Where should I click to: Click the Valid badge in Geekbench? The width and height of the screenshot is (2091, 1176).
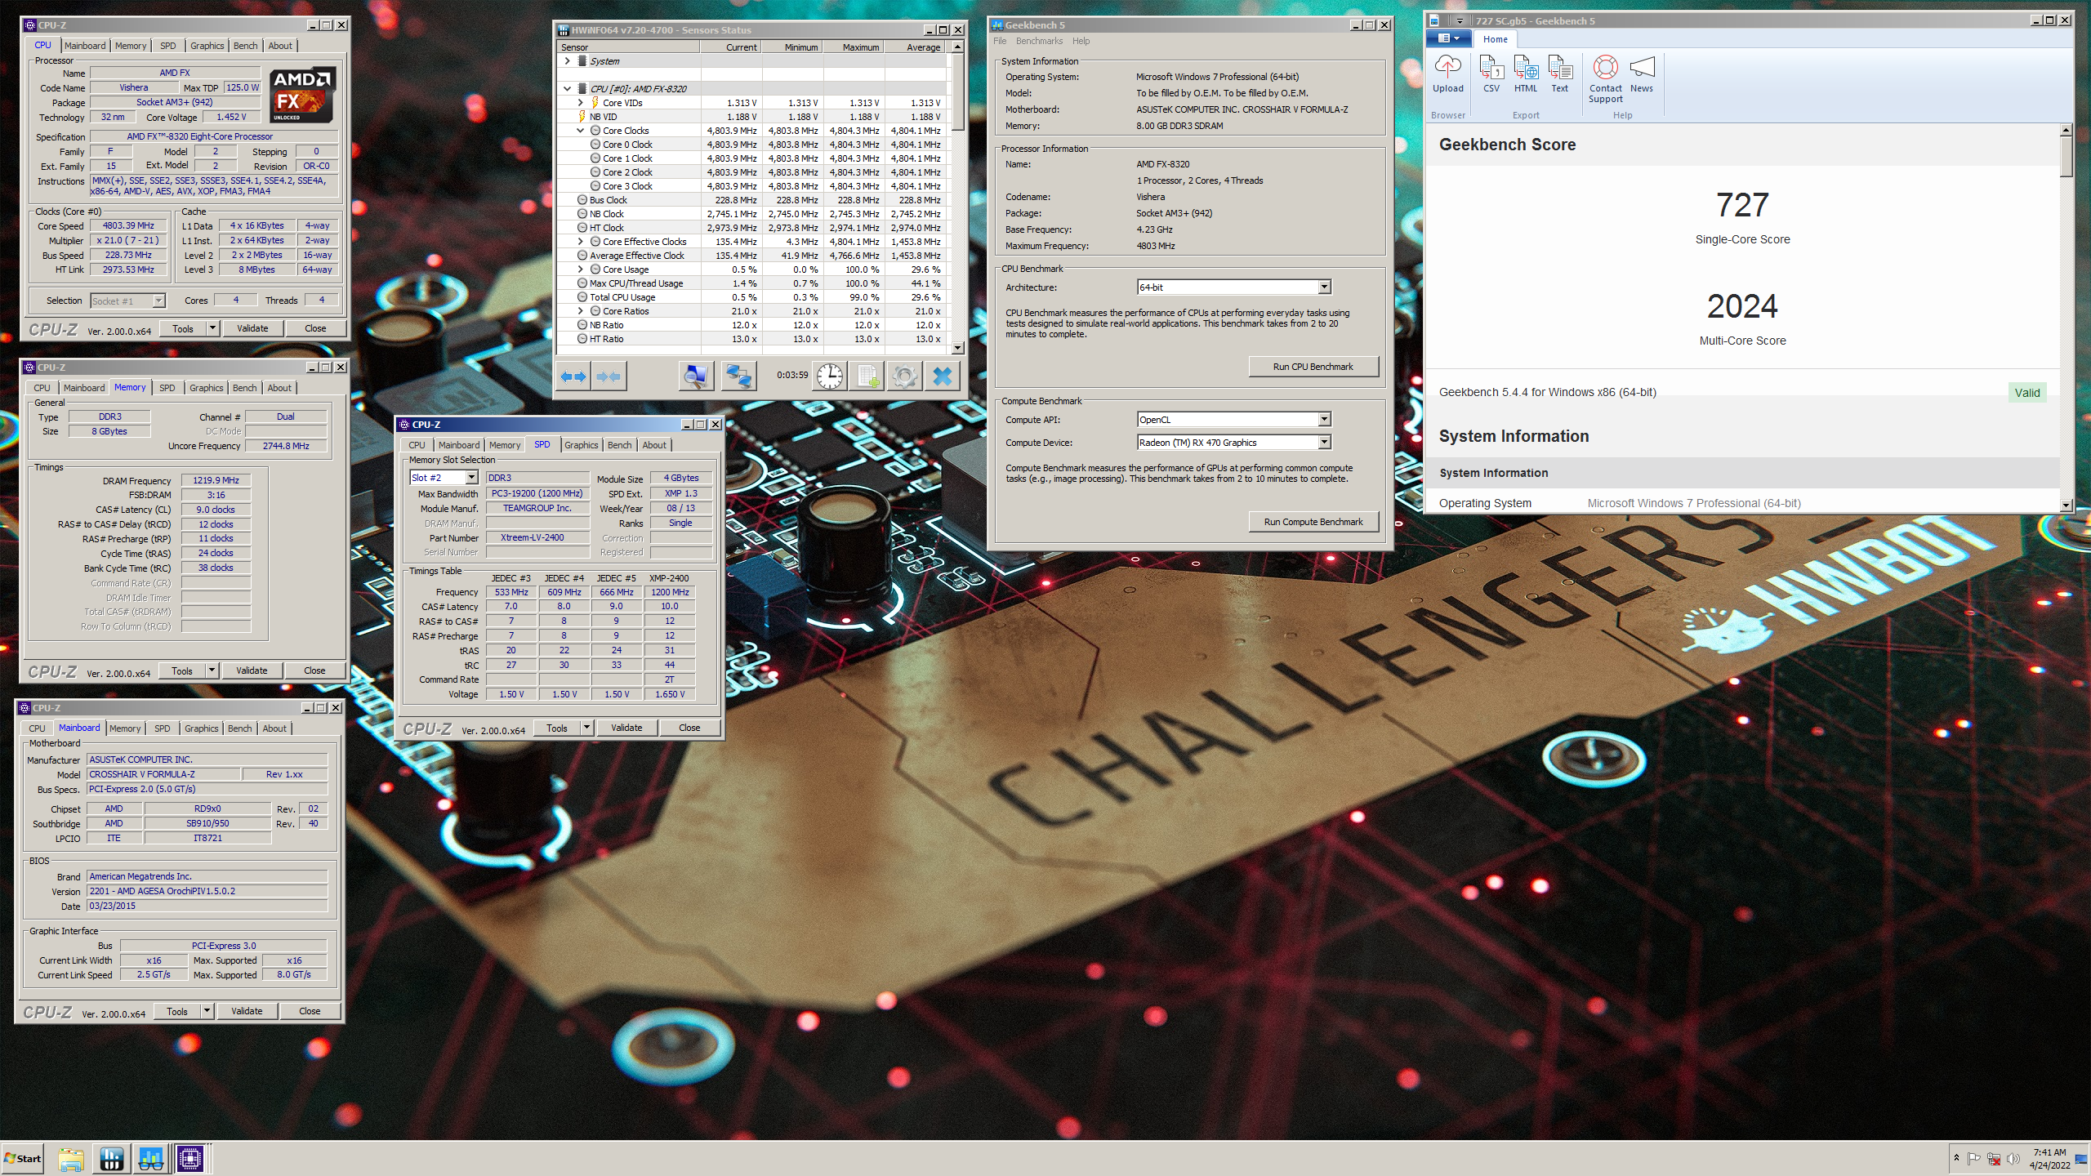click(2026, 392)
